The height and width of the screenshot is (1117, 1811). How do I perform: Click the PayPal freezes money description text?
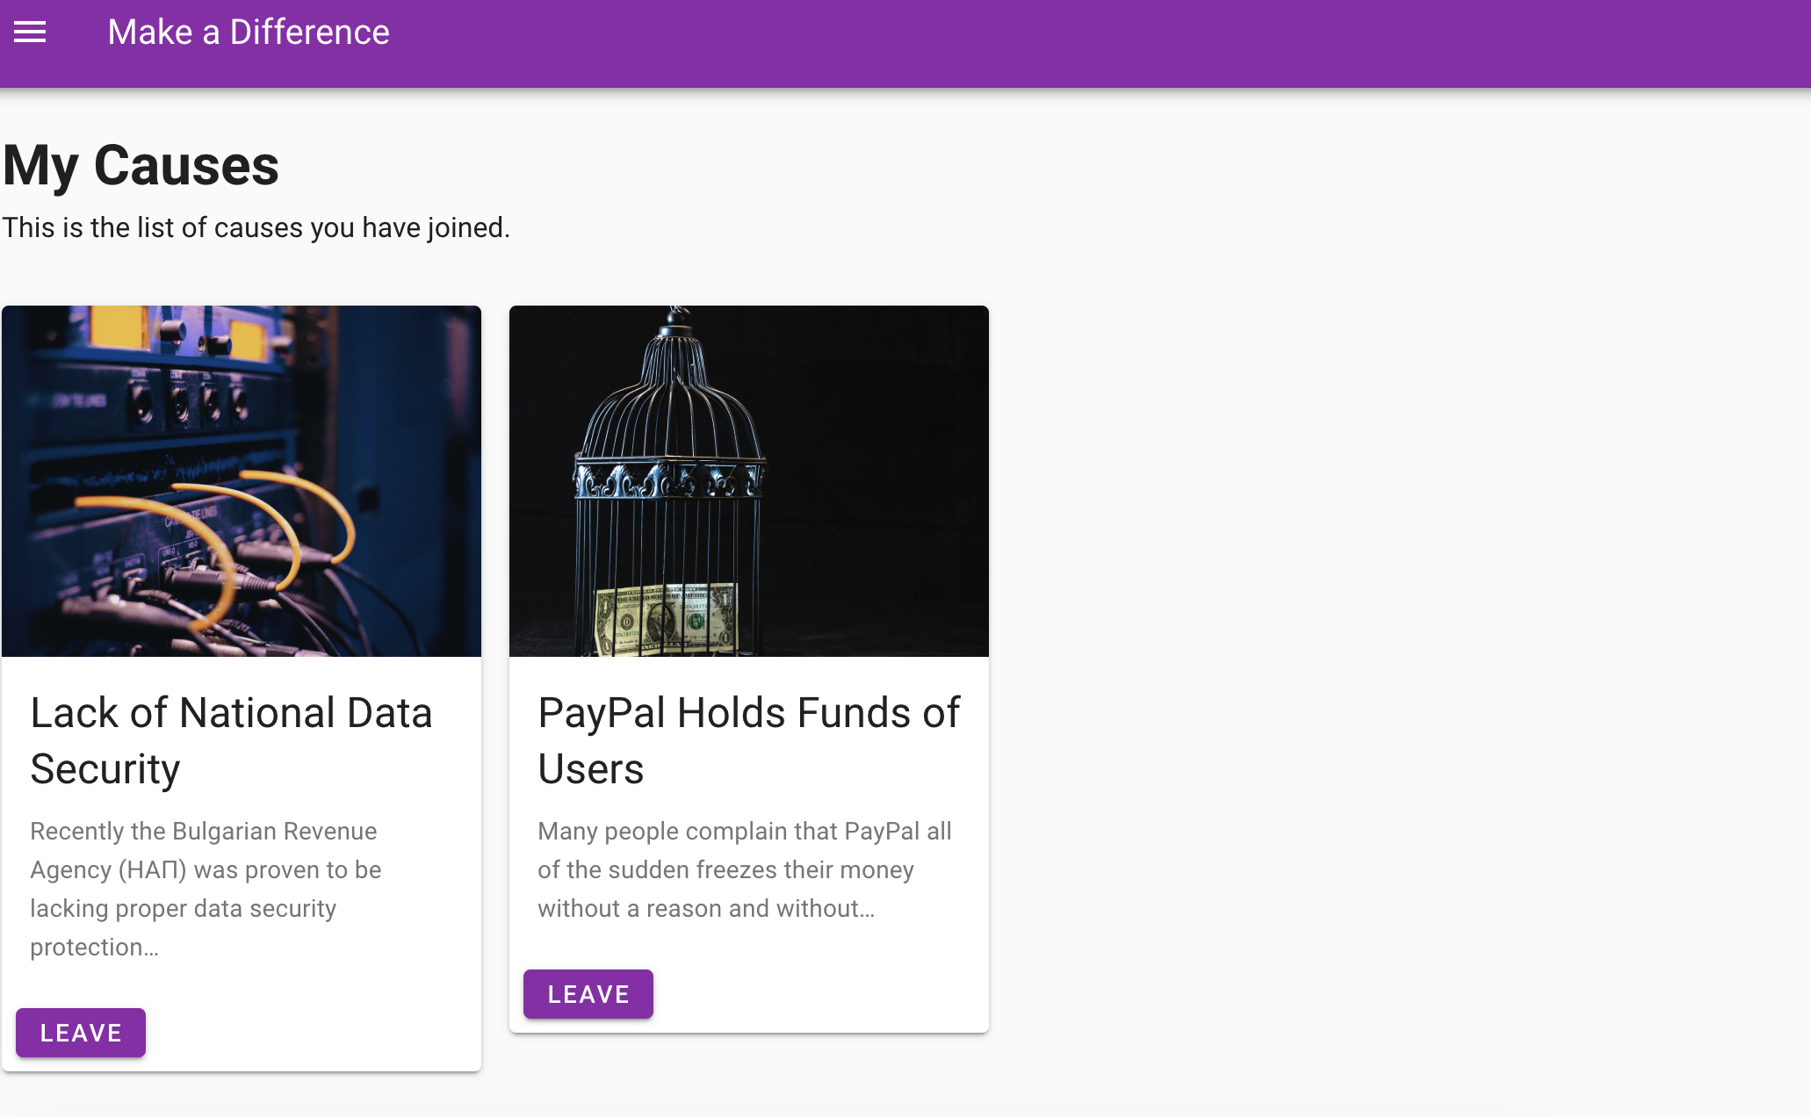(x=745, y=869)
